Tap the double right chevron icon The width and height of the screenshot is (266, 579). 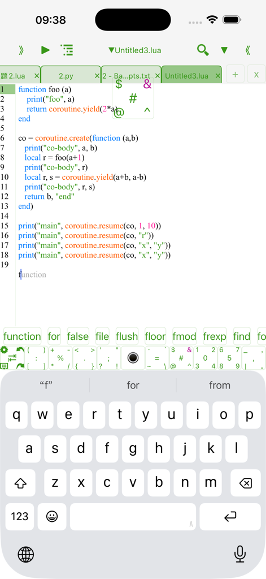point(21,50)
